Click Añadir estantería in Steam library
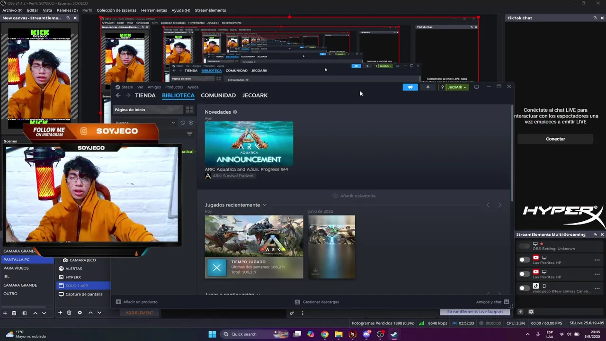This screenshot has height=341, width=606. 354,196
